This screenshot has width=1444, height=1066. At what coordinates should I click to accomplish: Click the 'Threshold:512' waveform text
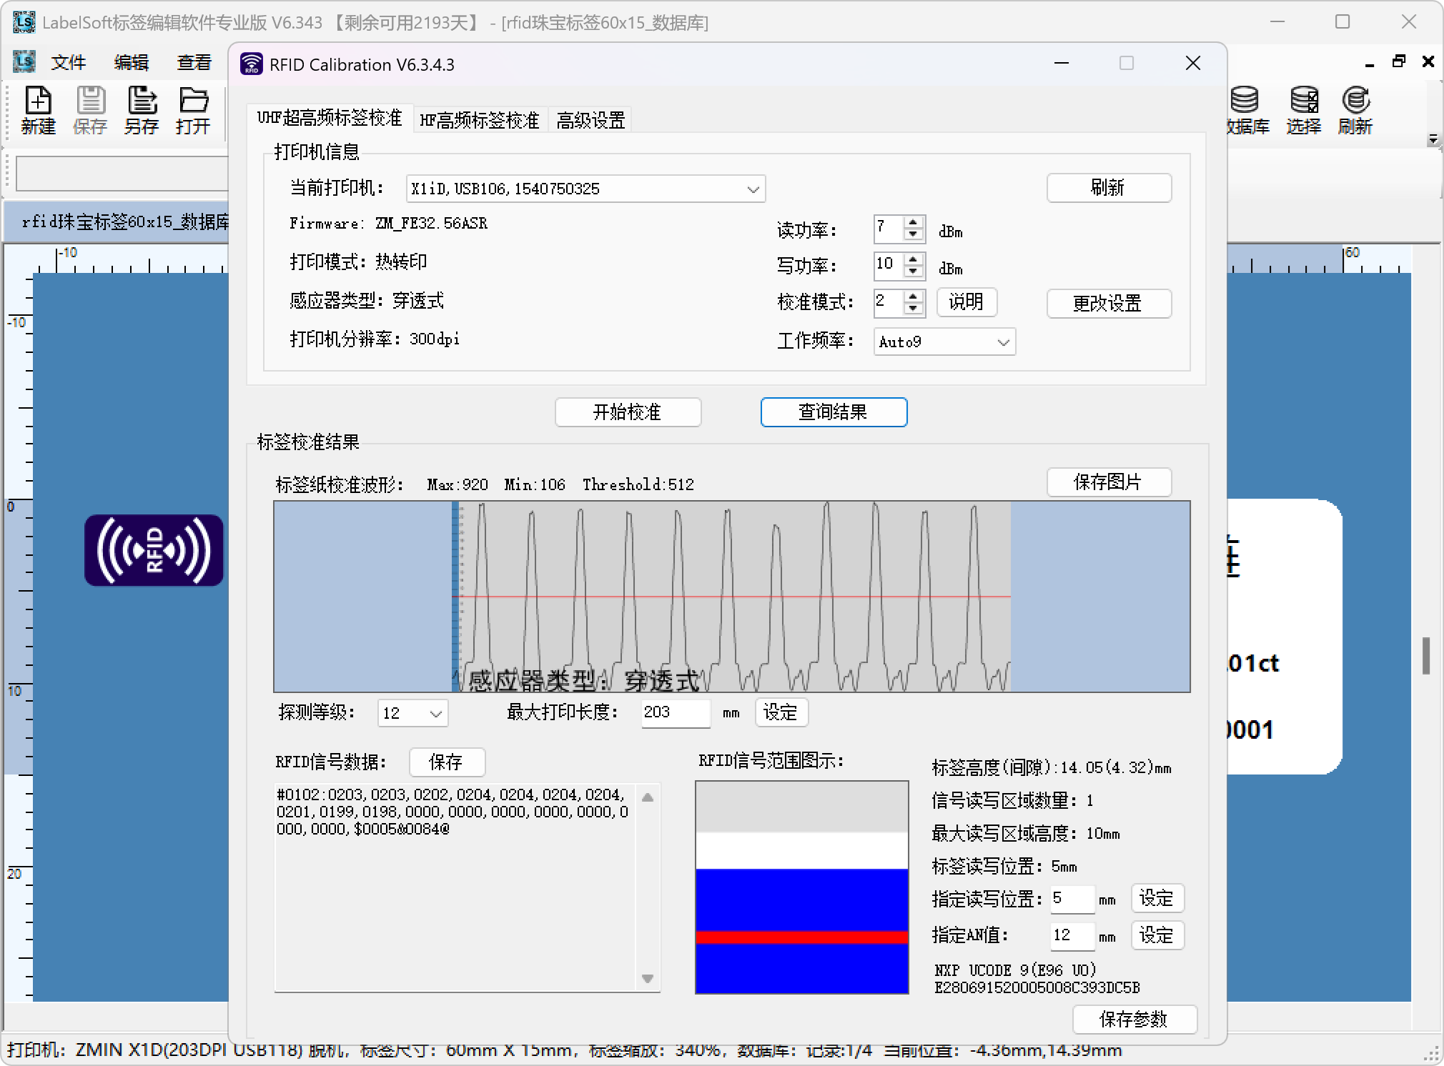638,484
